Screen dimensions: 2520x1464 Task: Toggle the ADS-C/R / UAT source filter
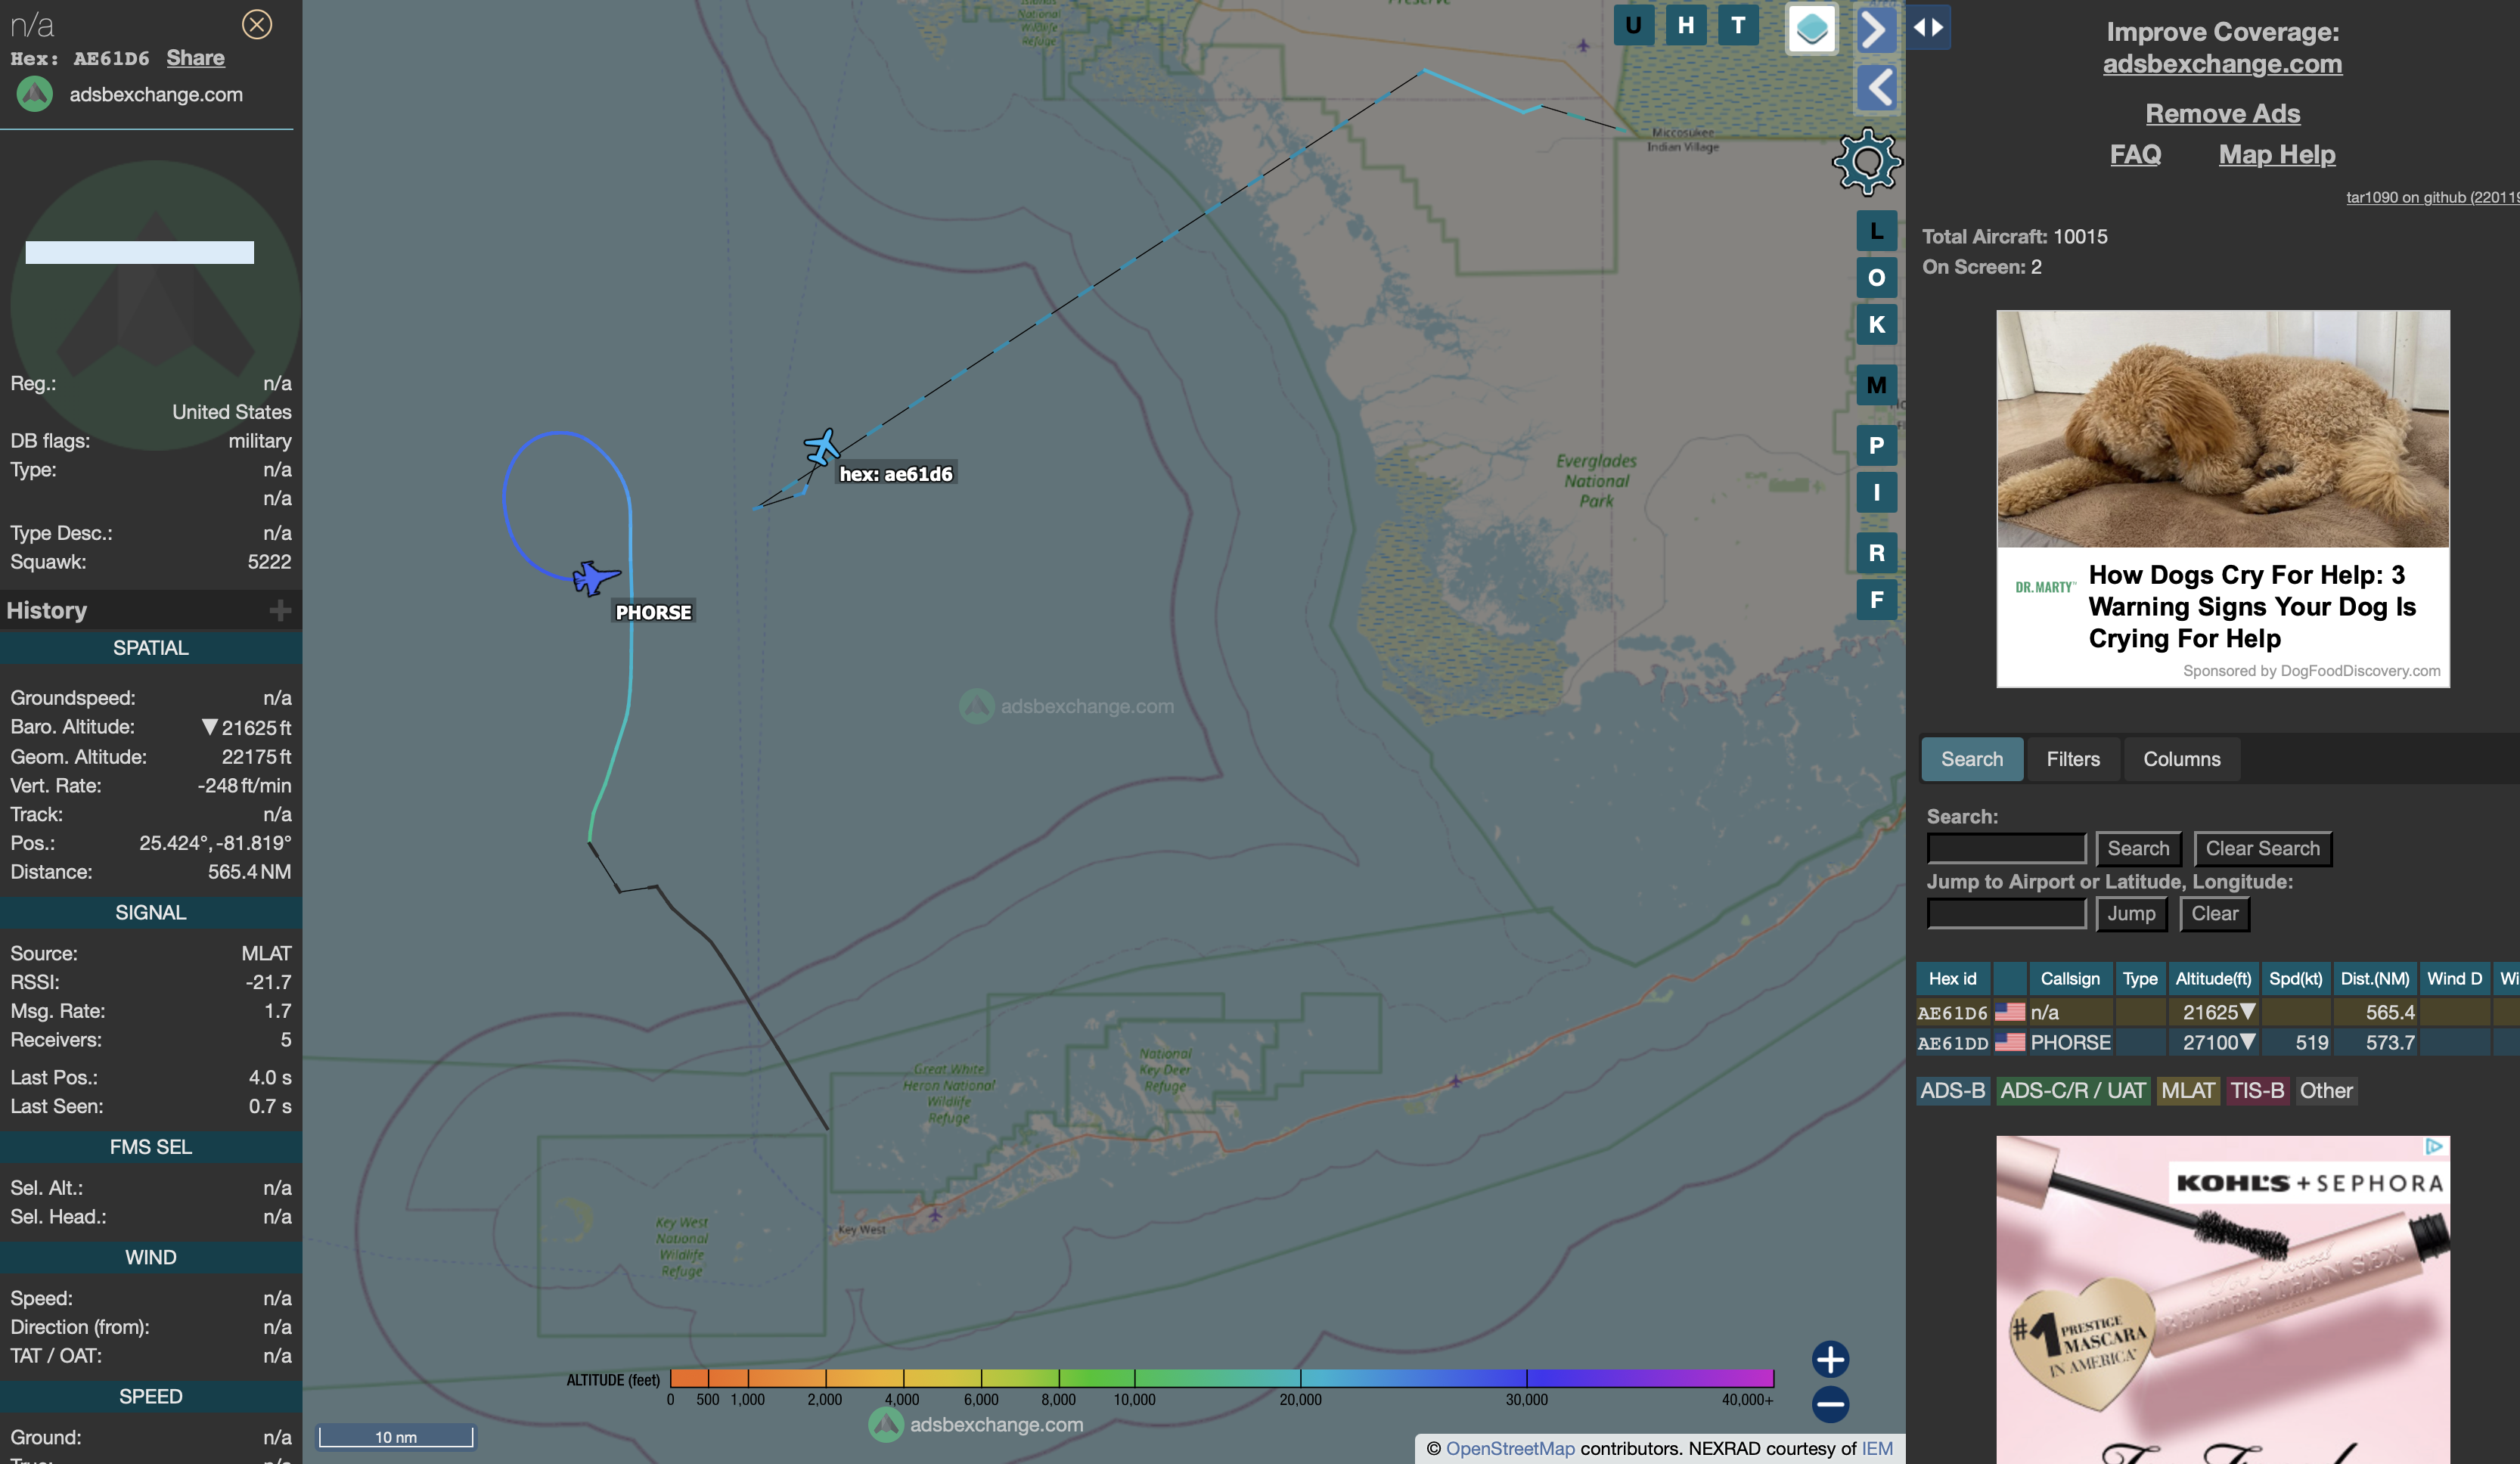[2073, 1091]
